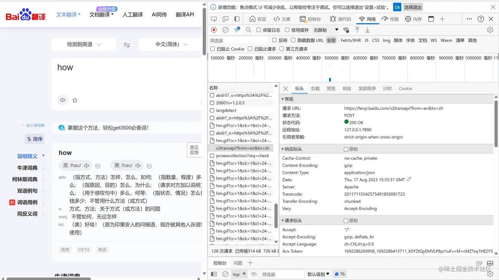This screenshot has width=499, height=280.
Task: Click the request list vertical scrollbar thumb
Action: [x=276, y=216]
